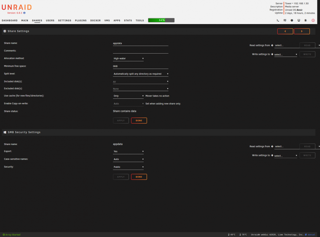Screen dimensions: 320x237
Task: Click the red alert notification icon
Action: point(313,20)
